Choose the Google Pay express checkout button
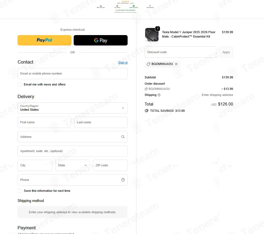Image resolution: width=264 pixels, height=234 pixels. coord(101,40)
